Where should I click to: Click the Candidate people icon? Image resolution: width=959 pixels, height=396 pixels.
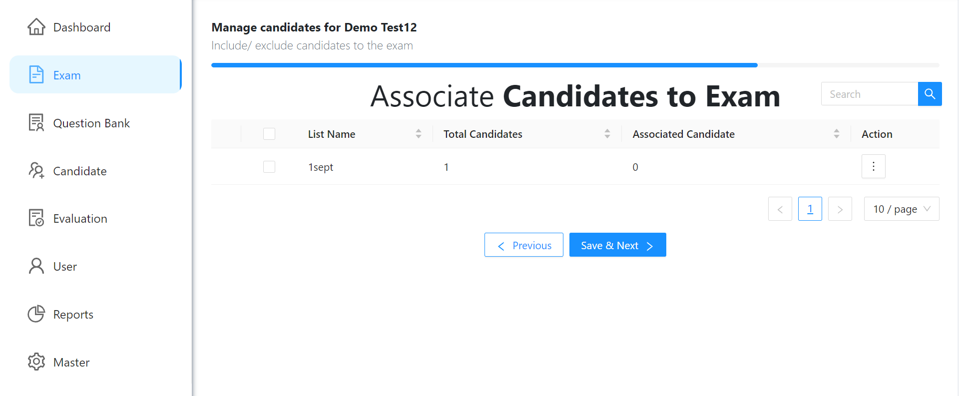click(x=36, y=170)
